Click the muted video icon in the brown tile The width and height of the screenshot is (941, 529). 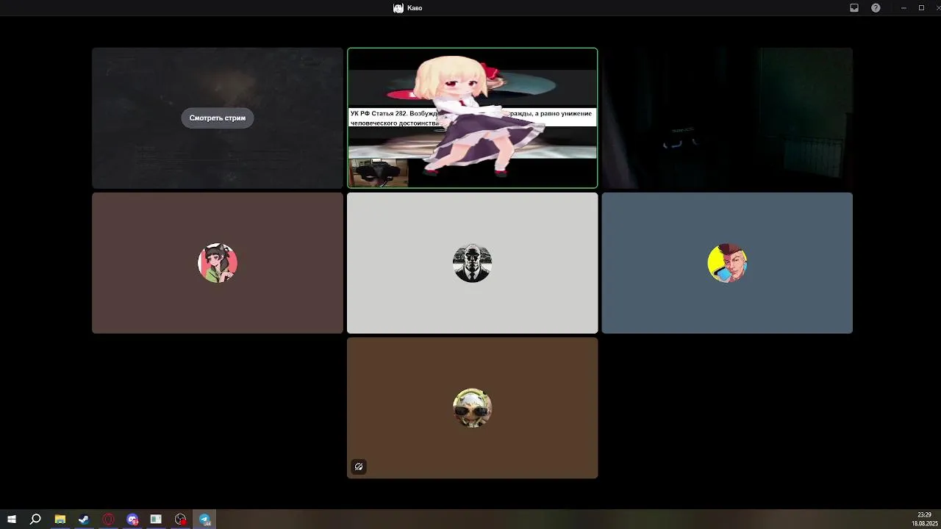(359, 467)
